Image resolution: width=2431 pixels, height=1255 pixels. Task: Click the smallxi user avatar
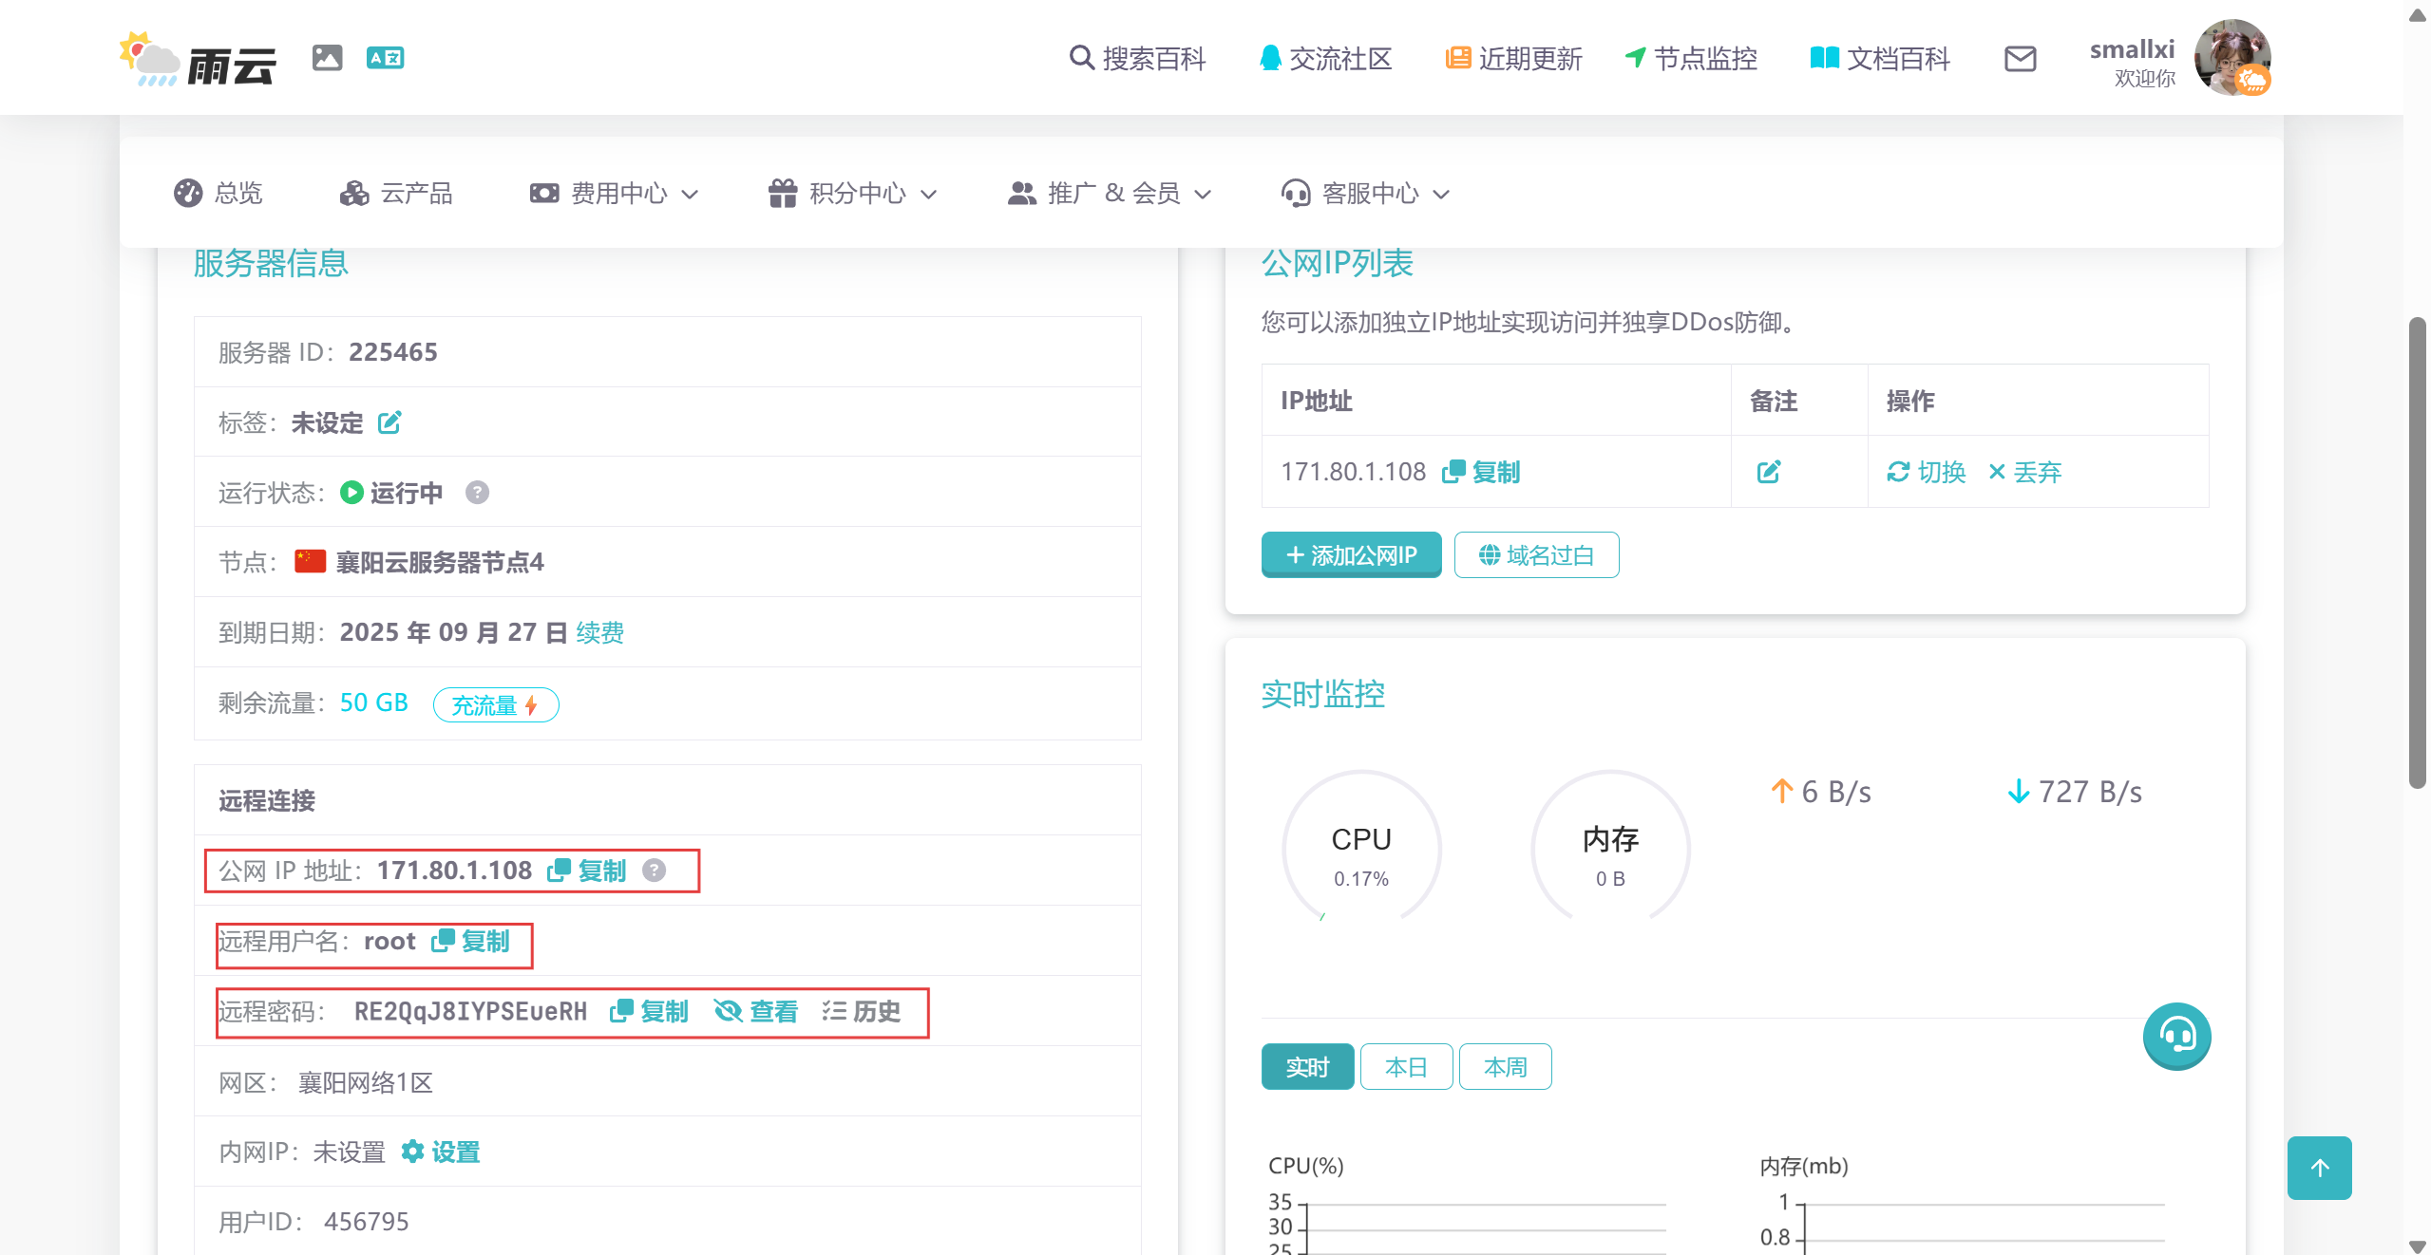pyautogui.click(x=2232, y=59)
